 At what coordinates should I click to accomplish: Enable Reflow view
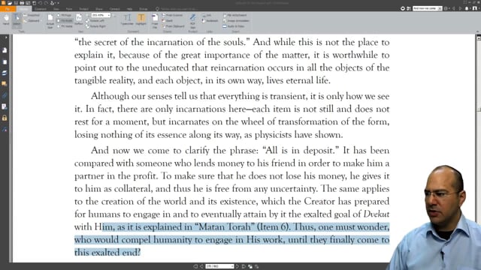coord(79,19)
